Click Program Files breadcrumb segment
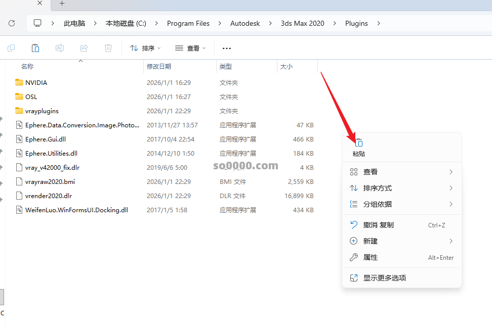 [188, 23]
